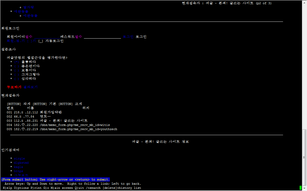Open the 그누보드 popular search link
307x191 pixels.
21,175
